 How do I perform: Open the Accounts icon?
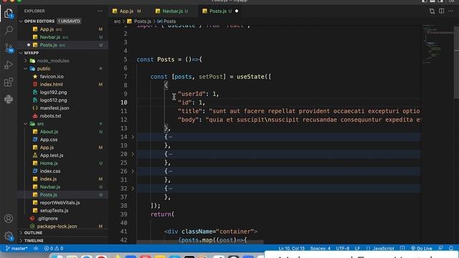pyautogui.click(x=9, y=219)
